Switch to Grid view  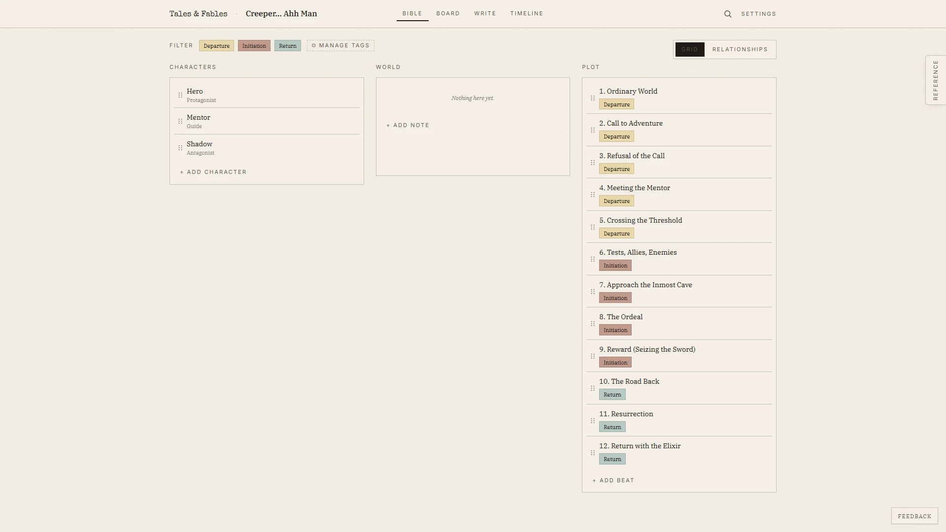coord(690,49)
